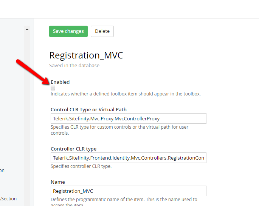The width and height of the screenshot is (259, 206).
Task: Click the 'Defines the programmatic name' description
Action: tap(124, 200)
